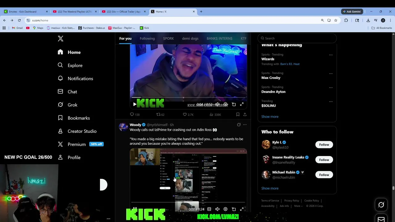Open settings on top video player
The image size is (395, 222).
[225, 104]
